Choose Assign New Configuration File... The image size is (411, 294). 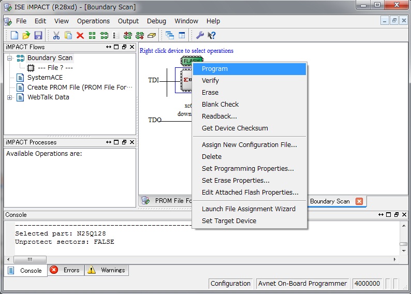point(249,144)
